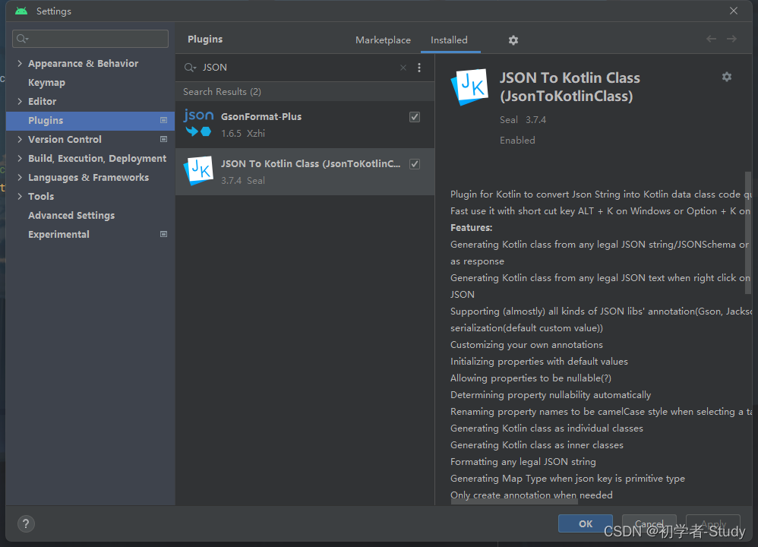Disable the GsonFormat-Plus plugin checkbox

[414, 116]
